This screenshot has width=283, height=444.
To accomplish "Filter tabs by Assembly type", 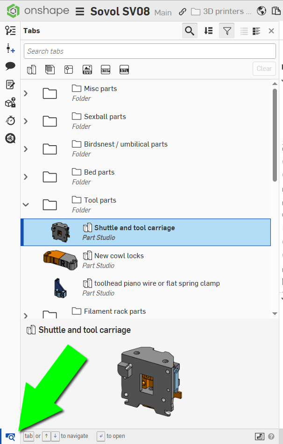I will [50, 70].
